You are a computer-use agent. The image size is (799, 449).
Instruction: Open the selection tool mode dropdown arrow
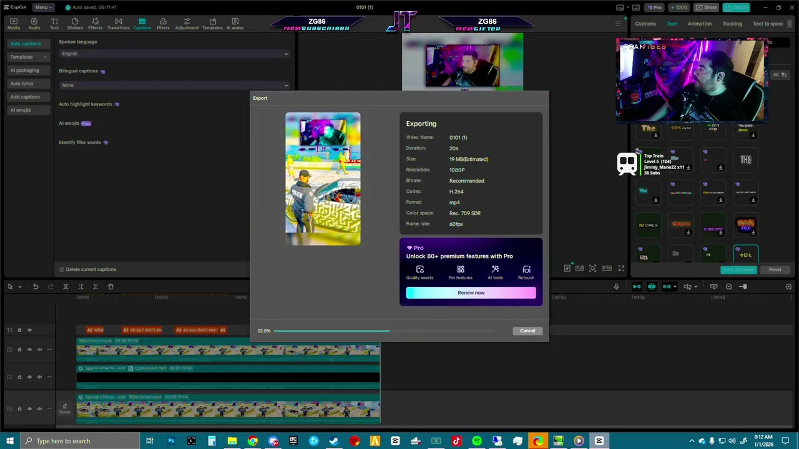[x=19, y=287]
